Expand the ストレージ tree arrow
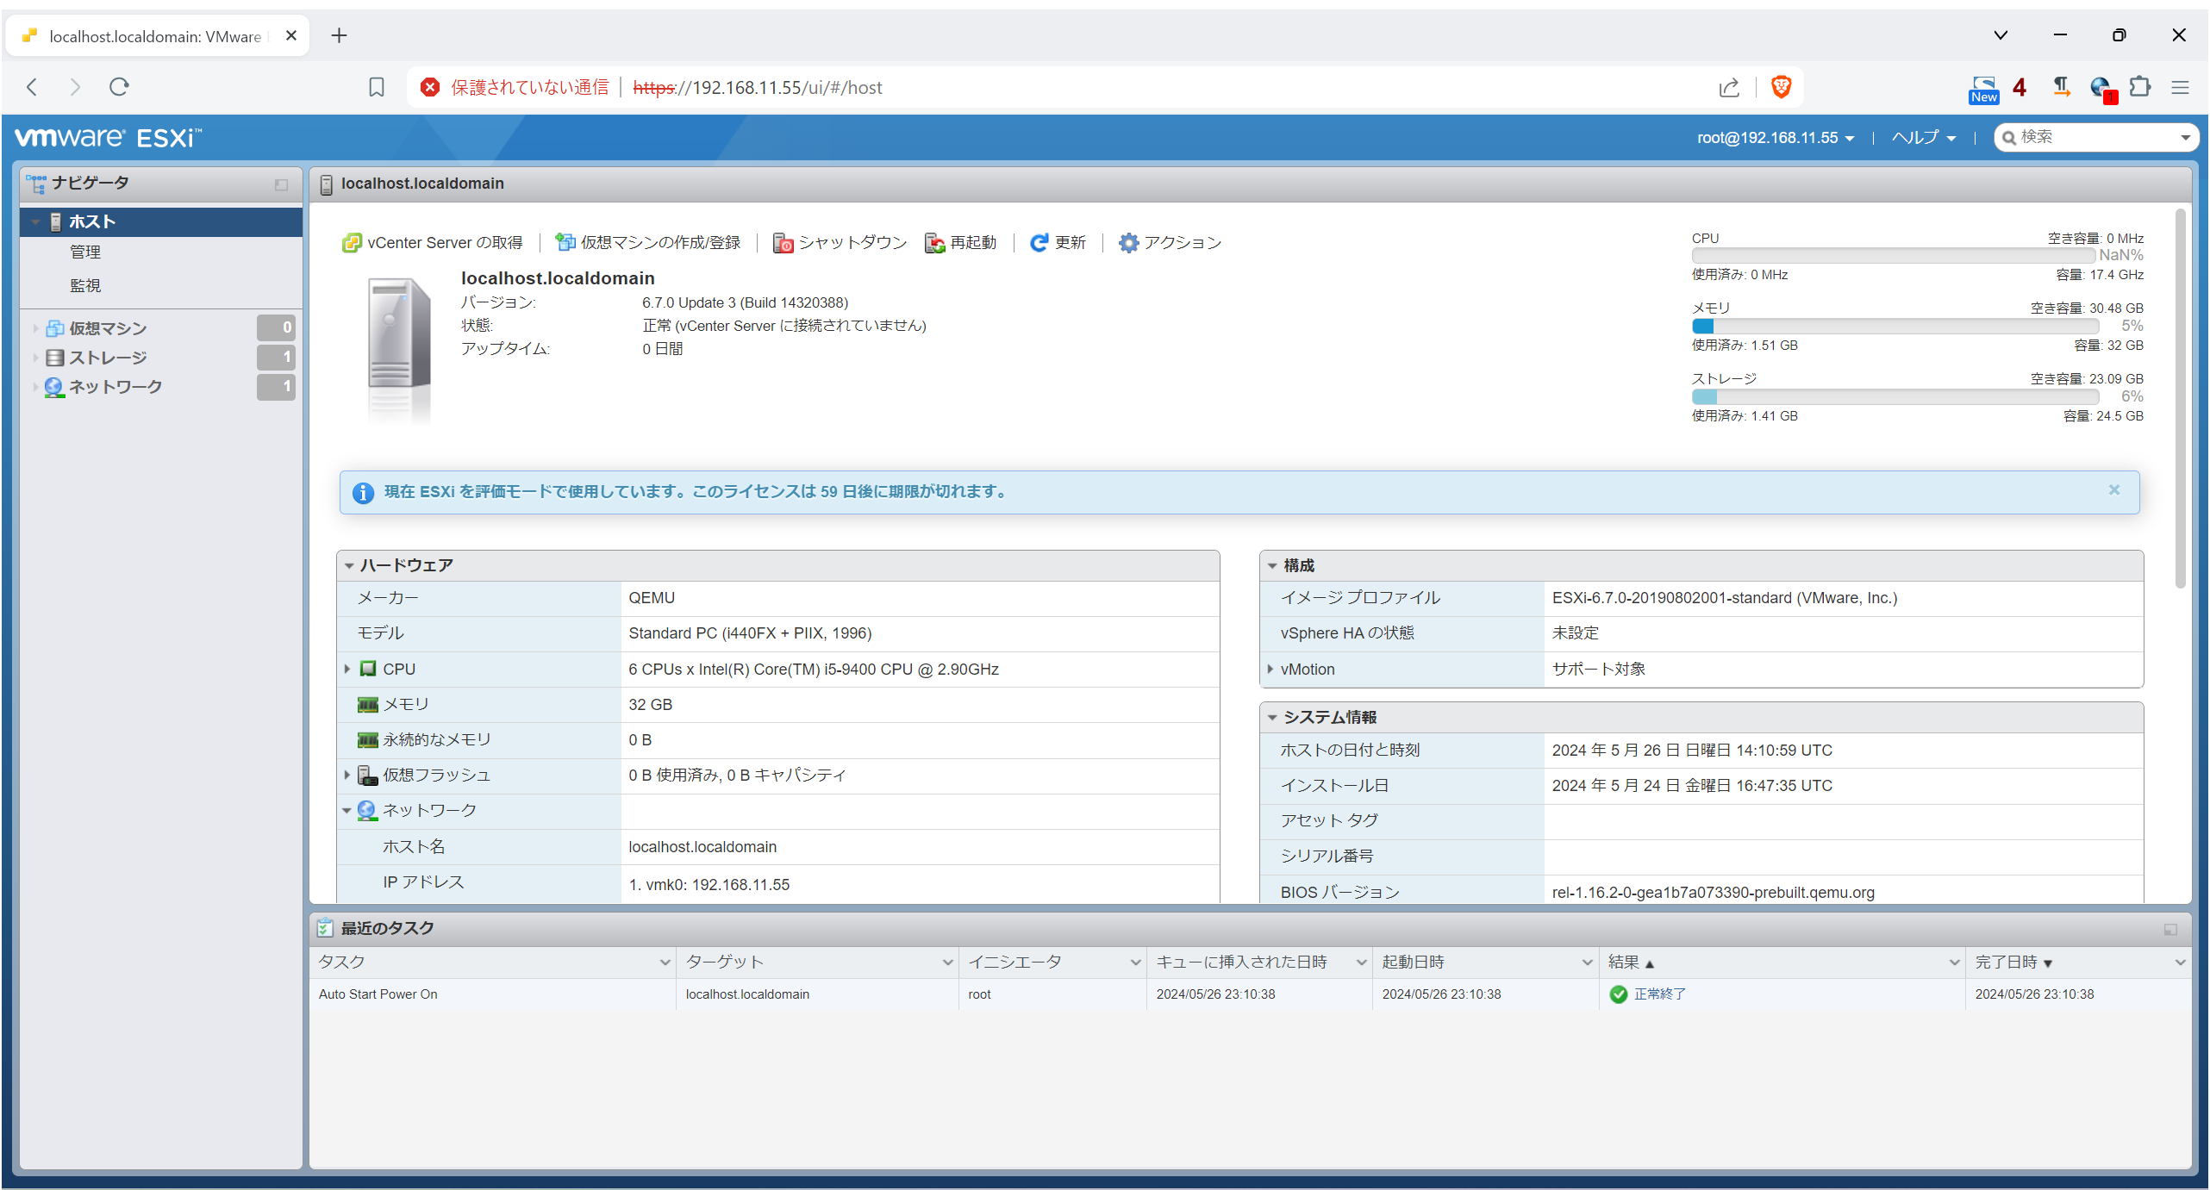Viewport: 2210px width, 1190px height. [35, 358]
